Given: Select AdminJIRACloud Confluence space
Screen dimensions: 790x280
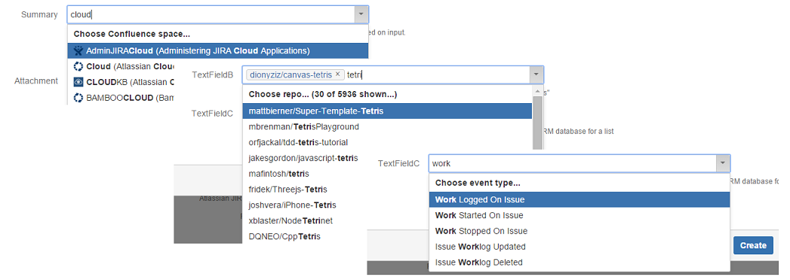Looking at the screenshot, I should tap(217, 50).
